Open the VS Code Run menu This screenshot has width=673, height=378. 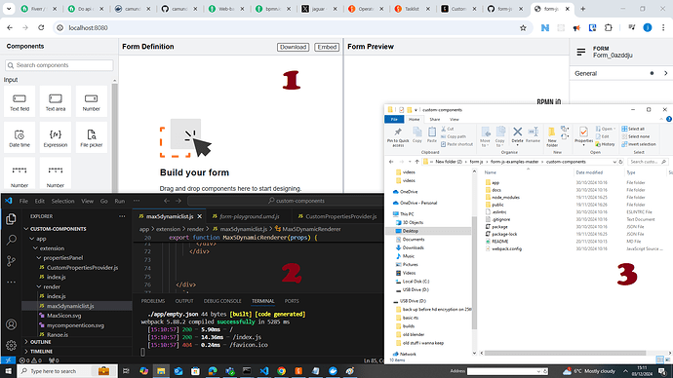(119, 201)
